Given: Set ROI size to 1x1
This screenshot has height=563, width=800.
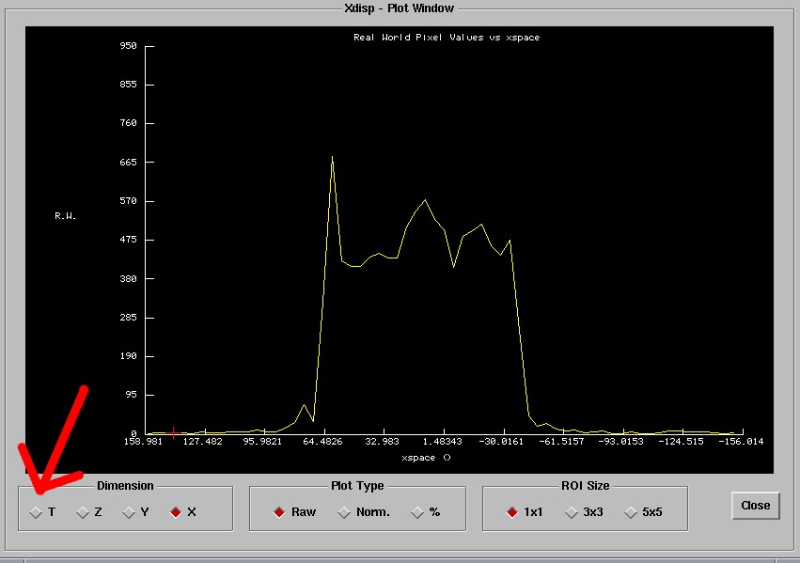Looking at the screenshot, I should point(512,512).
